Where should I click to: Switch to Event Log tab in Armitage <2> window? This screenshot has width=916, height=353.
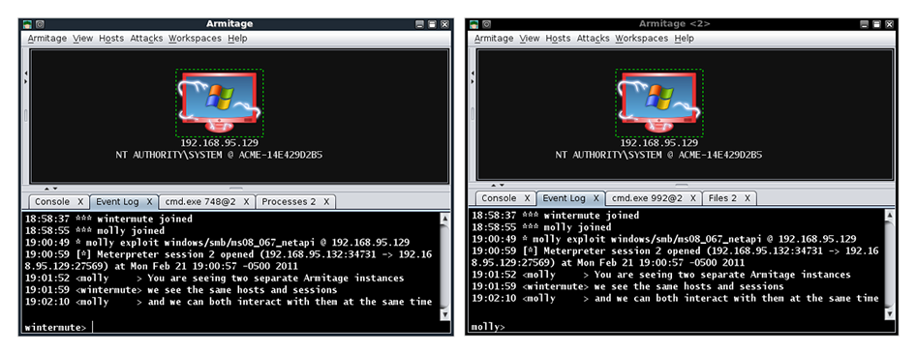(564, 198)
